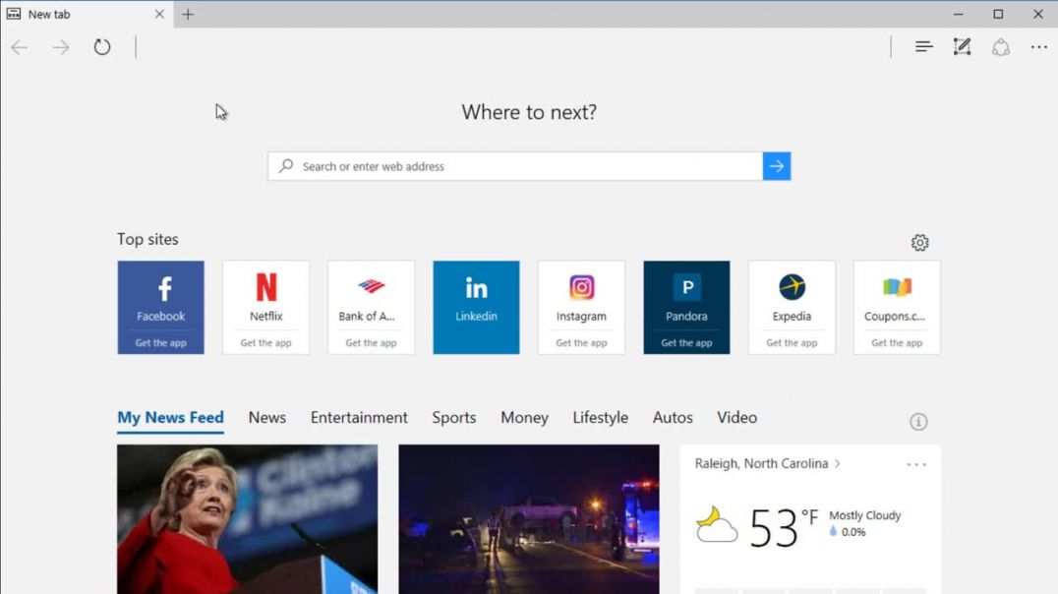Switch to the Autos tab
Viewport: 1058px width, 594px height.
point(673,418)
